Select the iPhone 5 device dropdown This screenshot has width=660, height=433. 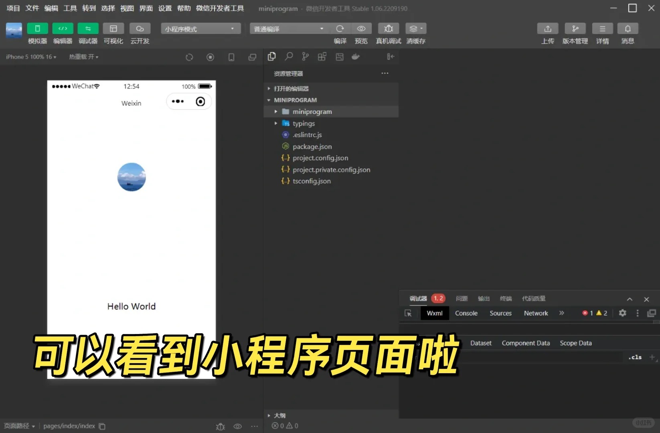tap(31, 57)
